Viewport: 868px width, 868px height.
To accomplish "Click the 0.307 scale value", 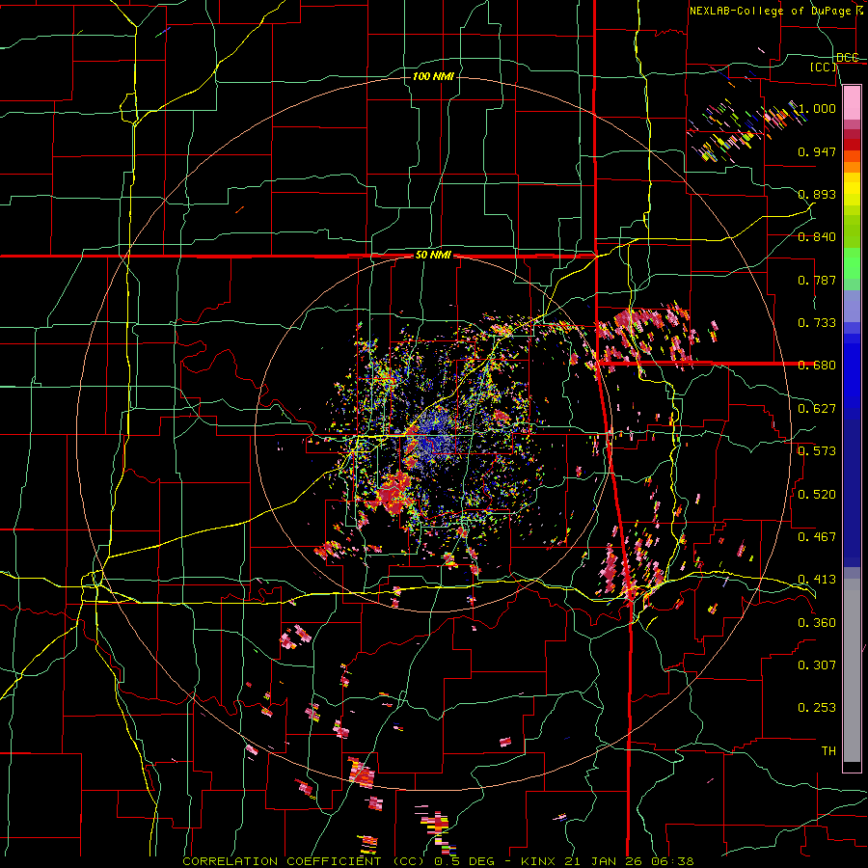I will point(817,665).
